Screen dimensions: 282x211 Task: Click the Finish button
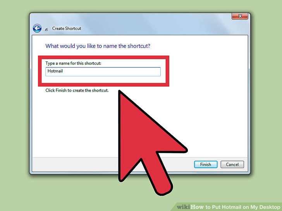[x=206, y=164]
